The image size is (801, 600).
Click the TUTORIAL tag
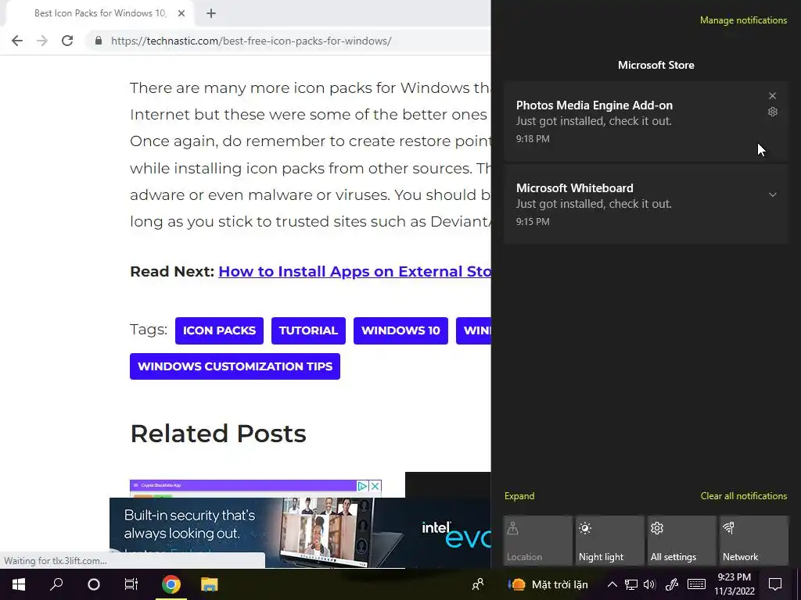click(x=308, y=330)
